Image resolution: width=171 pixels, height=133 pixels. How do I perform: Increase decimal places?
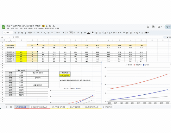[x=48, y=33]
